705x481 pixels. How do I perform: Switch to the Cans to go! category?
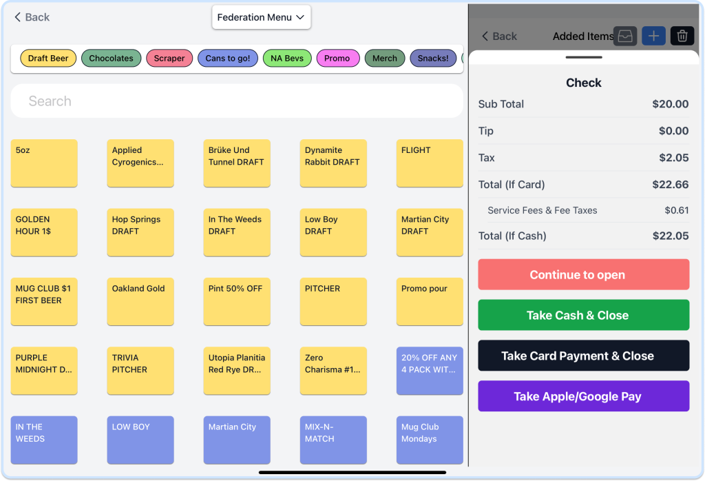[x=228, y=59]
